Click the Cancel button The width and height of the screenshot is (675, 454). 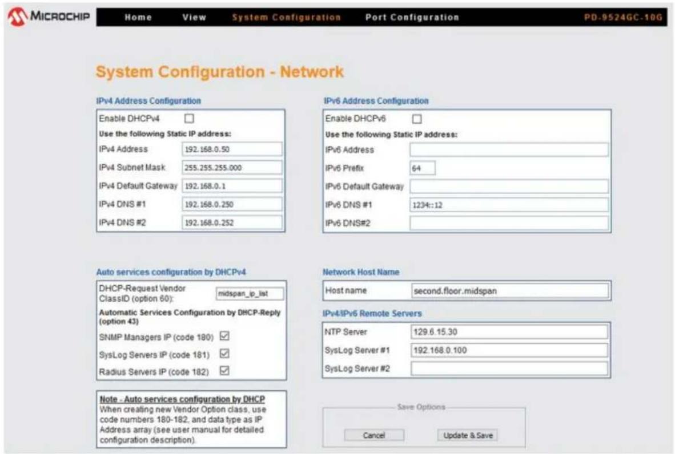374,435
